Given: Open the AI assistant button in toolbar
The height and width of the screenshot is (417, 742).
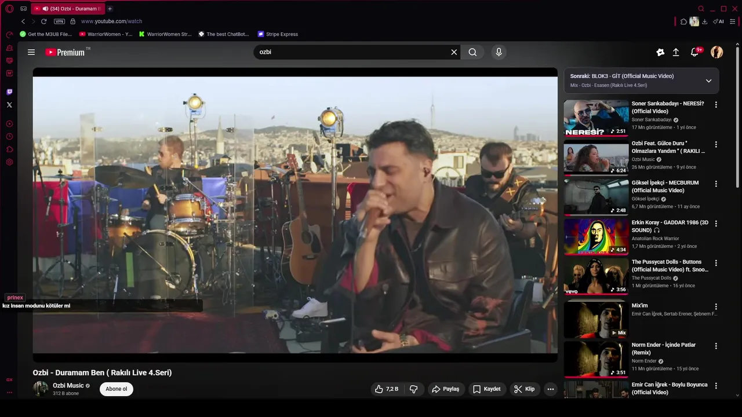Looking at the screenshot, I should point(719,21).
